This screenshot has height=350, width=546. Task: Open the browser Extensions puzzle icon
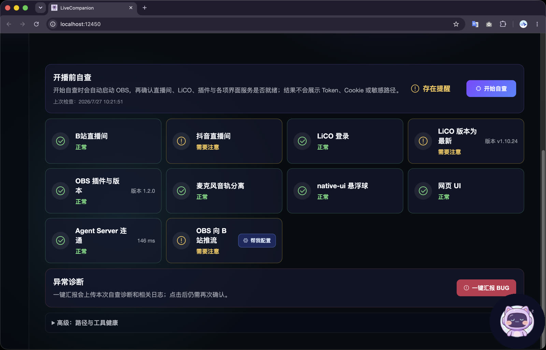click(503, 24)
